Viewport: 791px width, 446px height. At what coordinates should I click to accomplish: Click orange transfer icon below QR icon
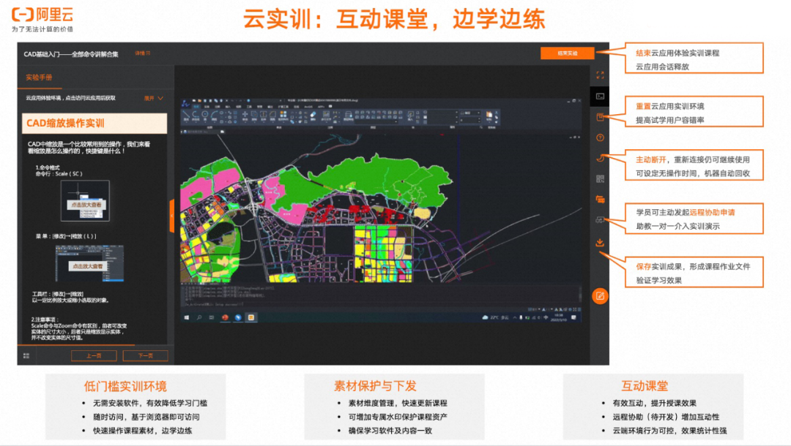point(600,200)
